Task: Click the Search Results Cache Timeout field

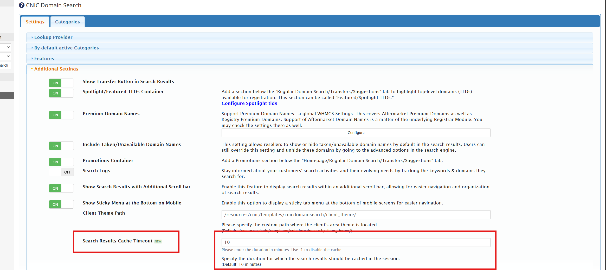Action: 356,242
